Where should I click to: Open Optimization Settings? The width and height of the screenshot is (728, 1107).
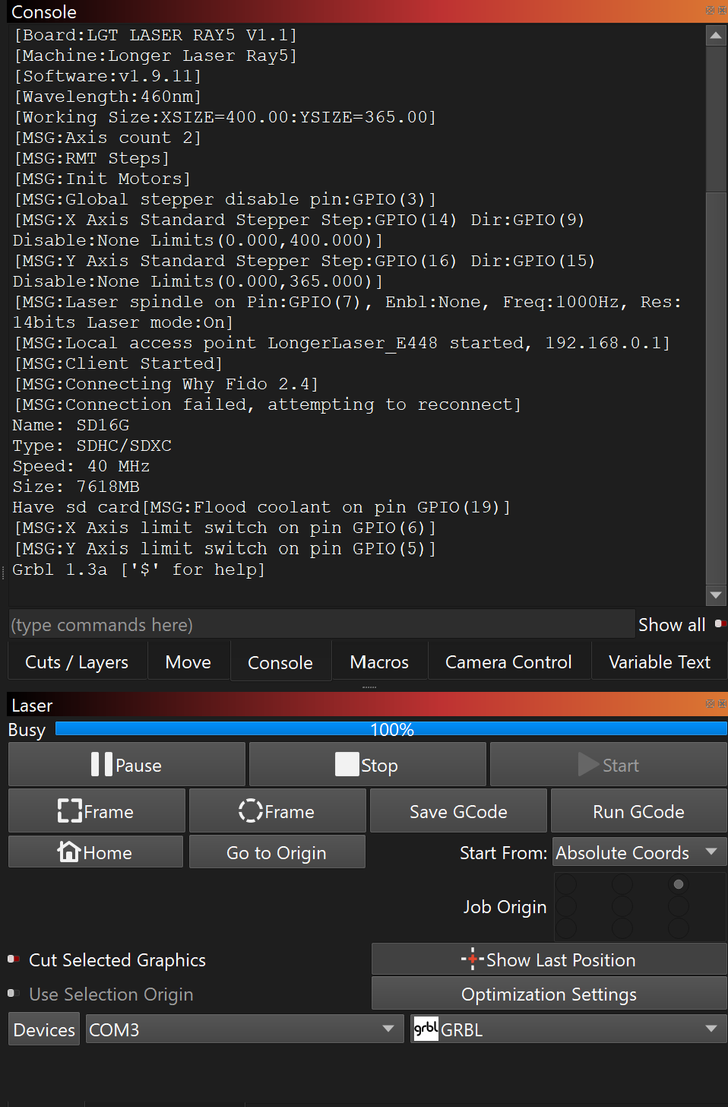coord(549,994)
